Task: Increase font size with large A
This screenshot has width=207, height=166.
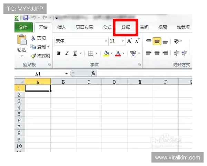Action: tap(129, 41)
